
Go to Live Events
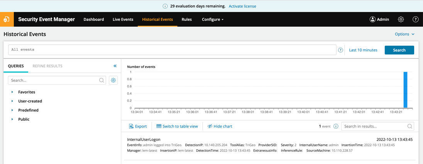(123, 19)
